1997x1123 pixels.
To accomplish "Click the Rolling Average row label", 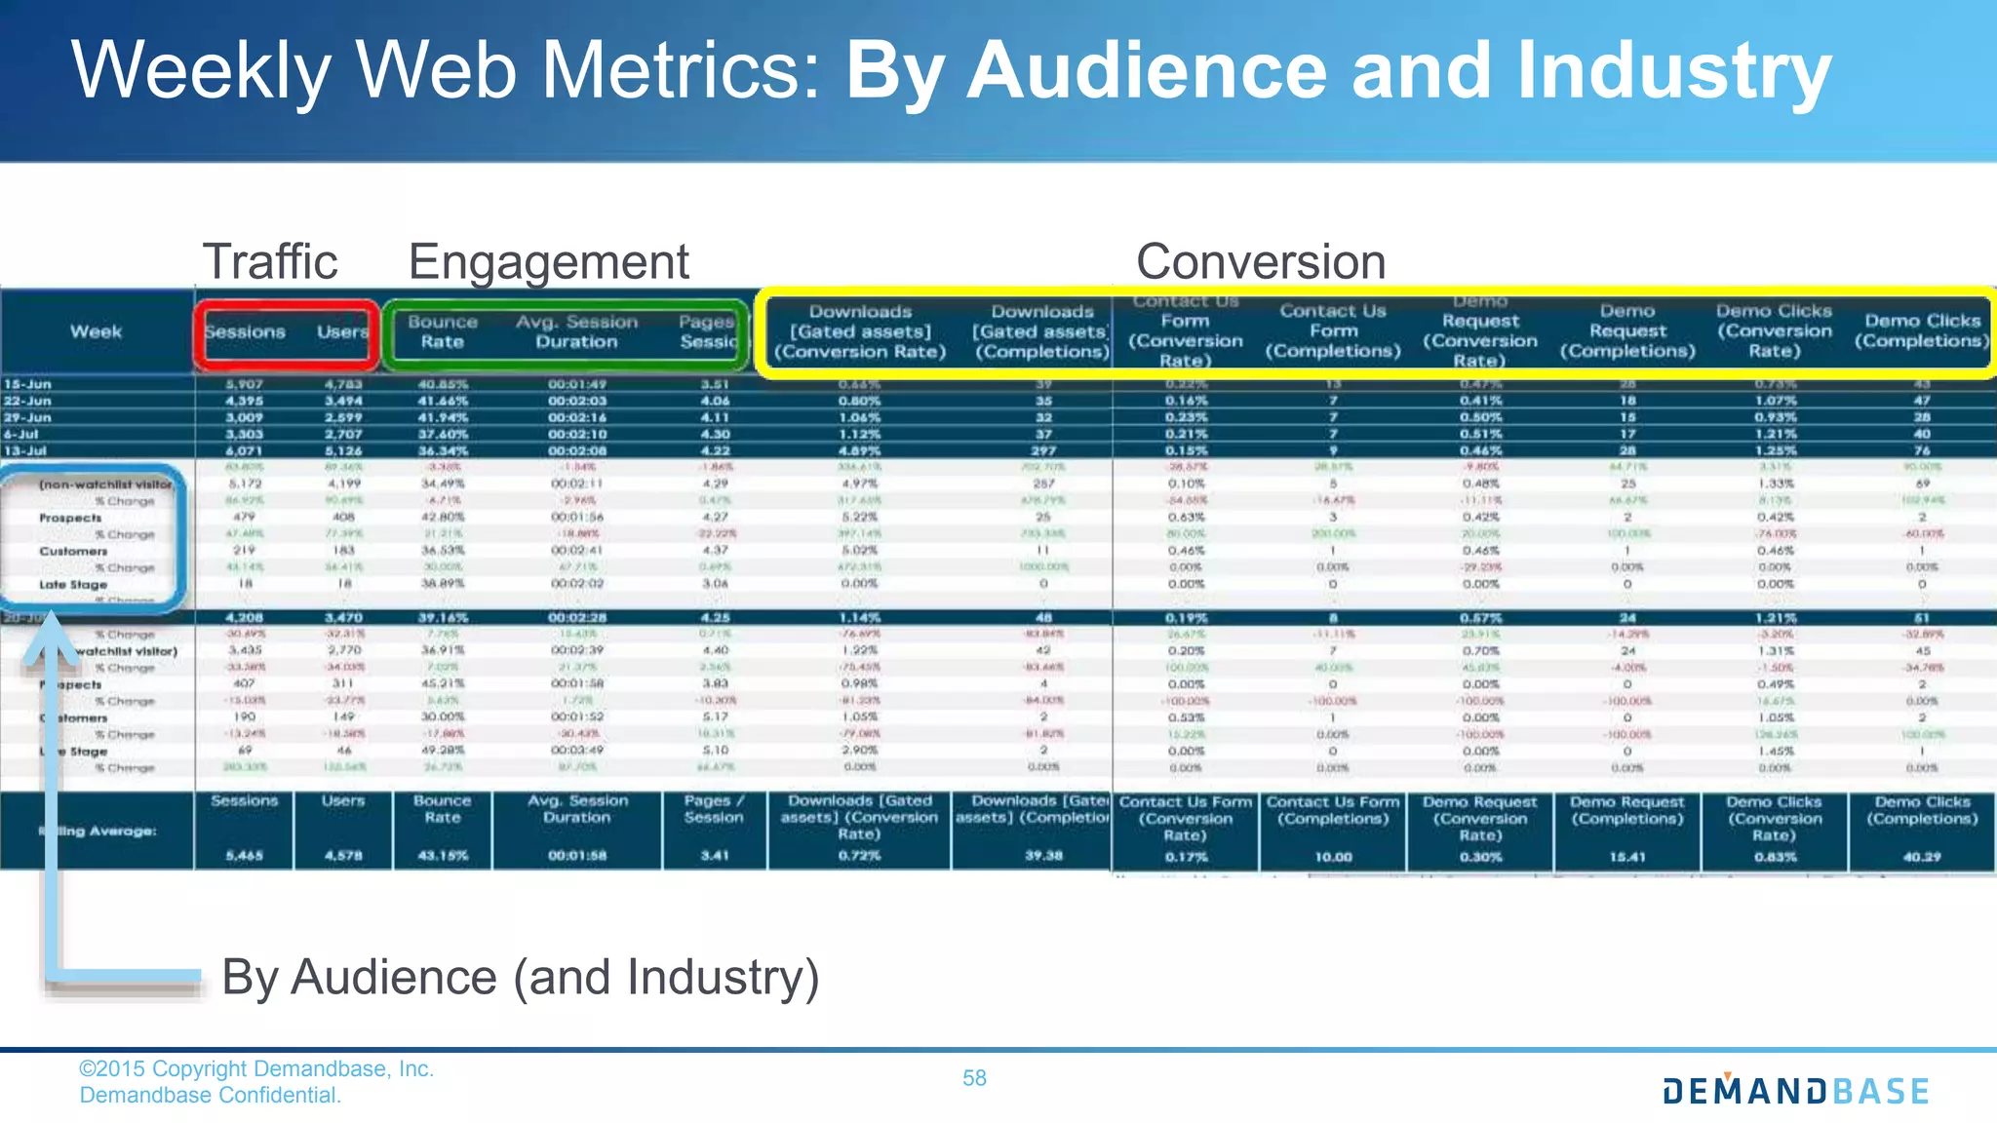I will [98, 831].
